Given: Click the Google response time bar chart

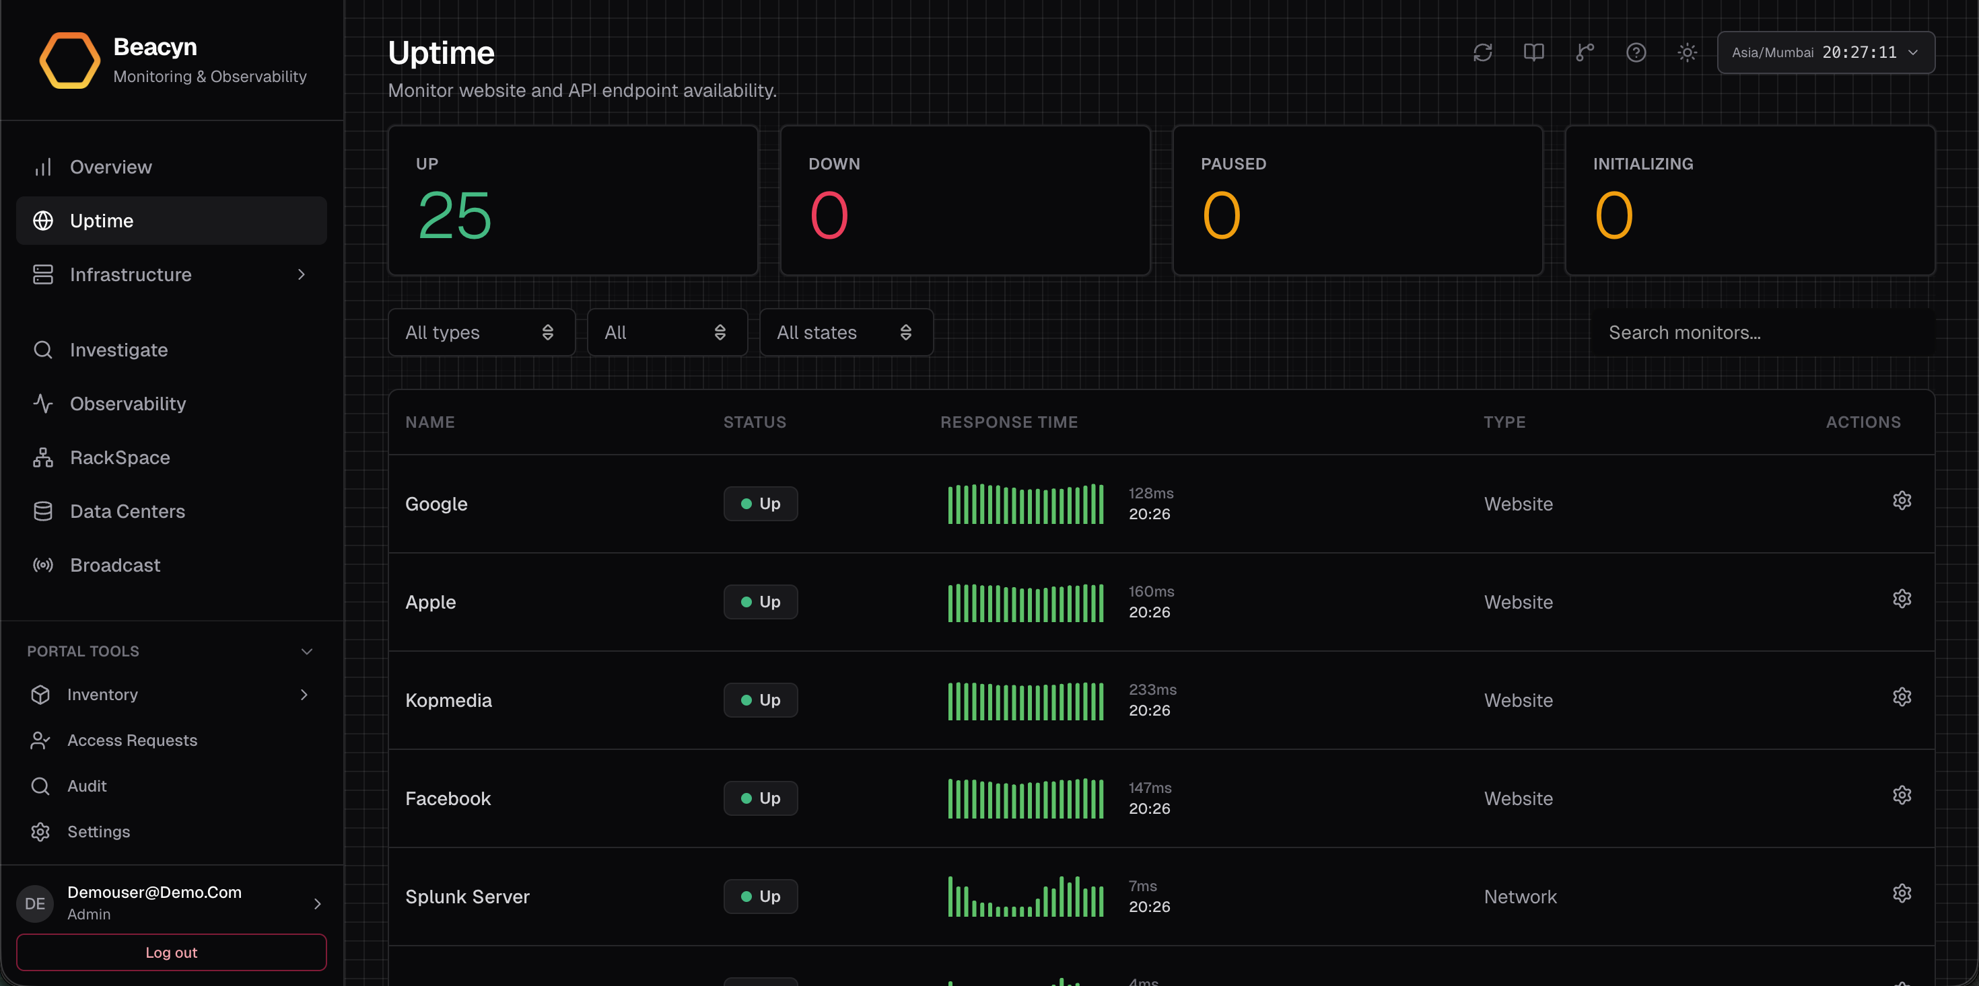Looking at the screenshot, I should point(1026,504).
